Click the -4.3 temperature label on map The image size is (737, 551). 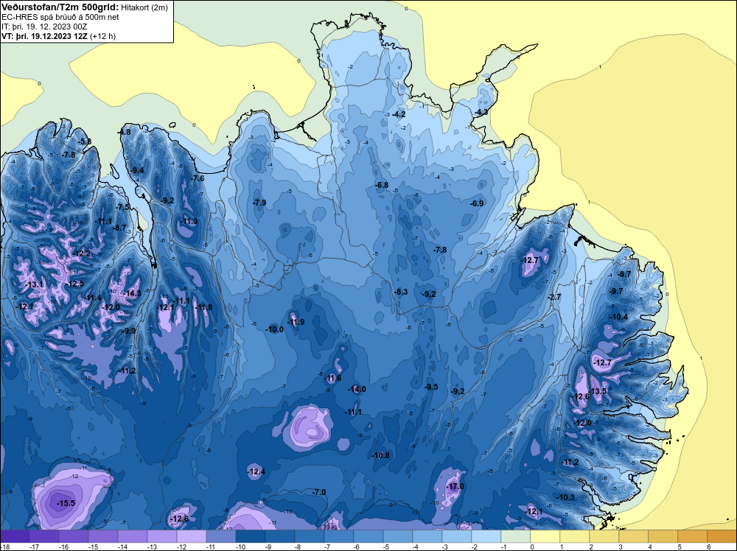click(481, 112)
